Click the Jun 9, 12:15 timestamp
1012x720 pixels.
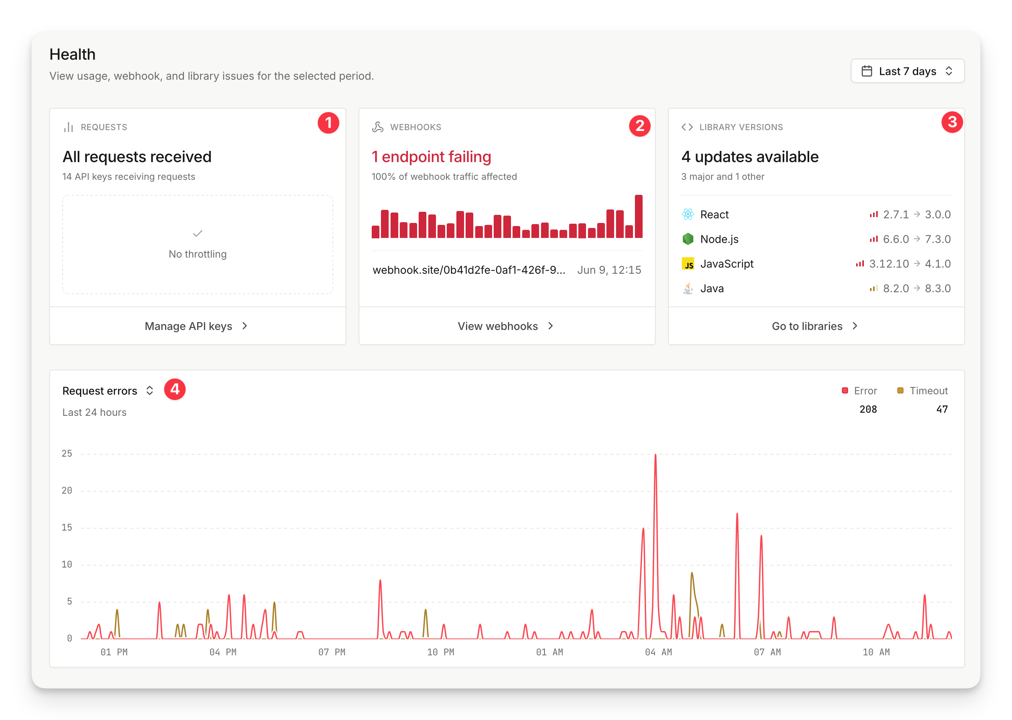coord(609,270)
